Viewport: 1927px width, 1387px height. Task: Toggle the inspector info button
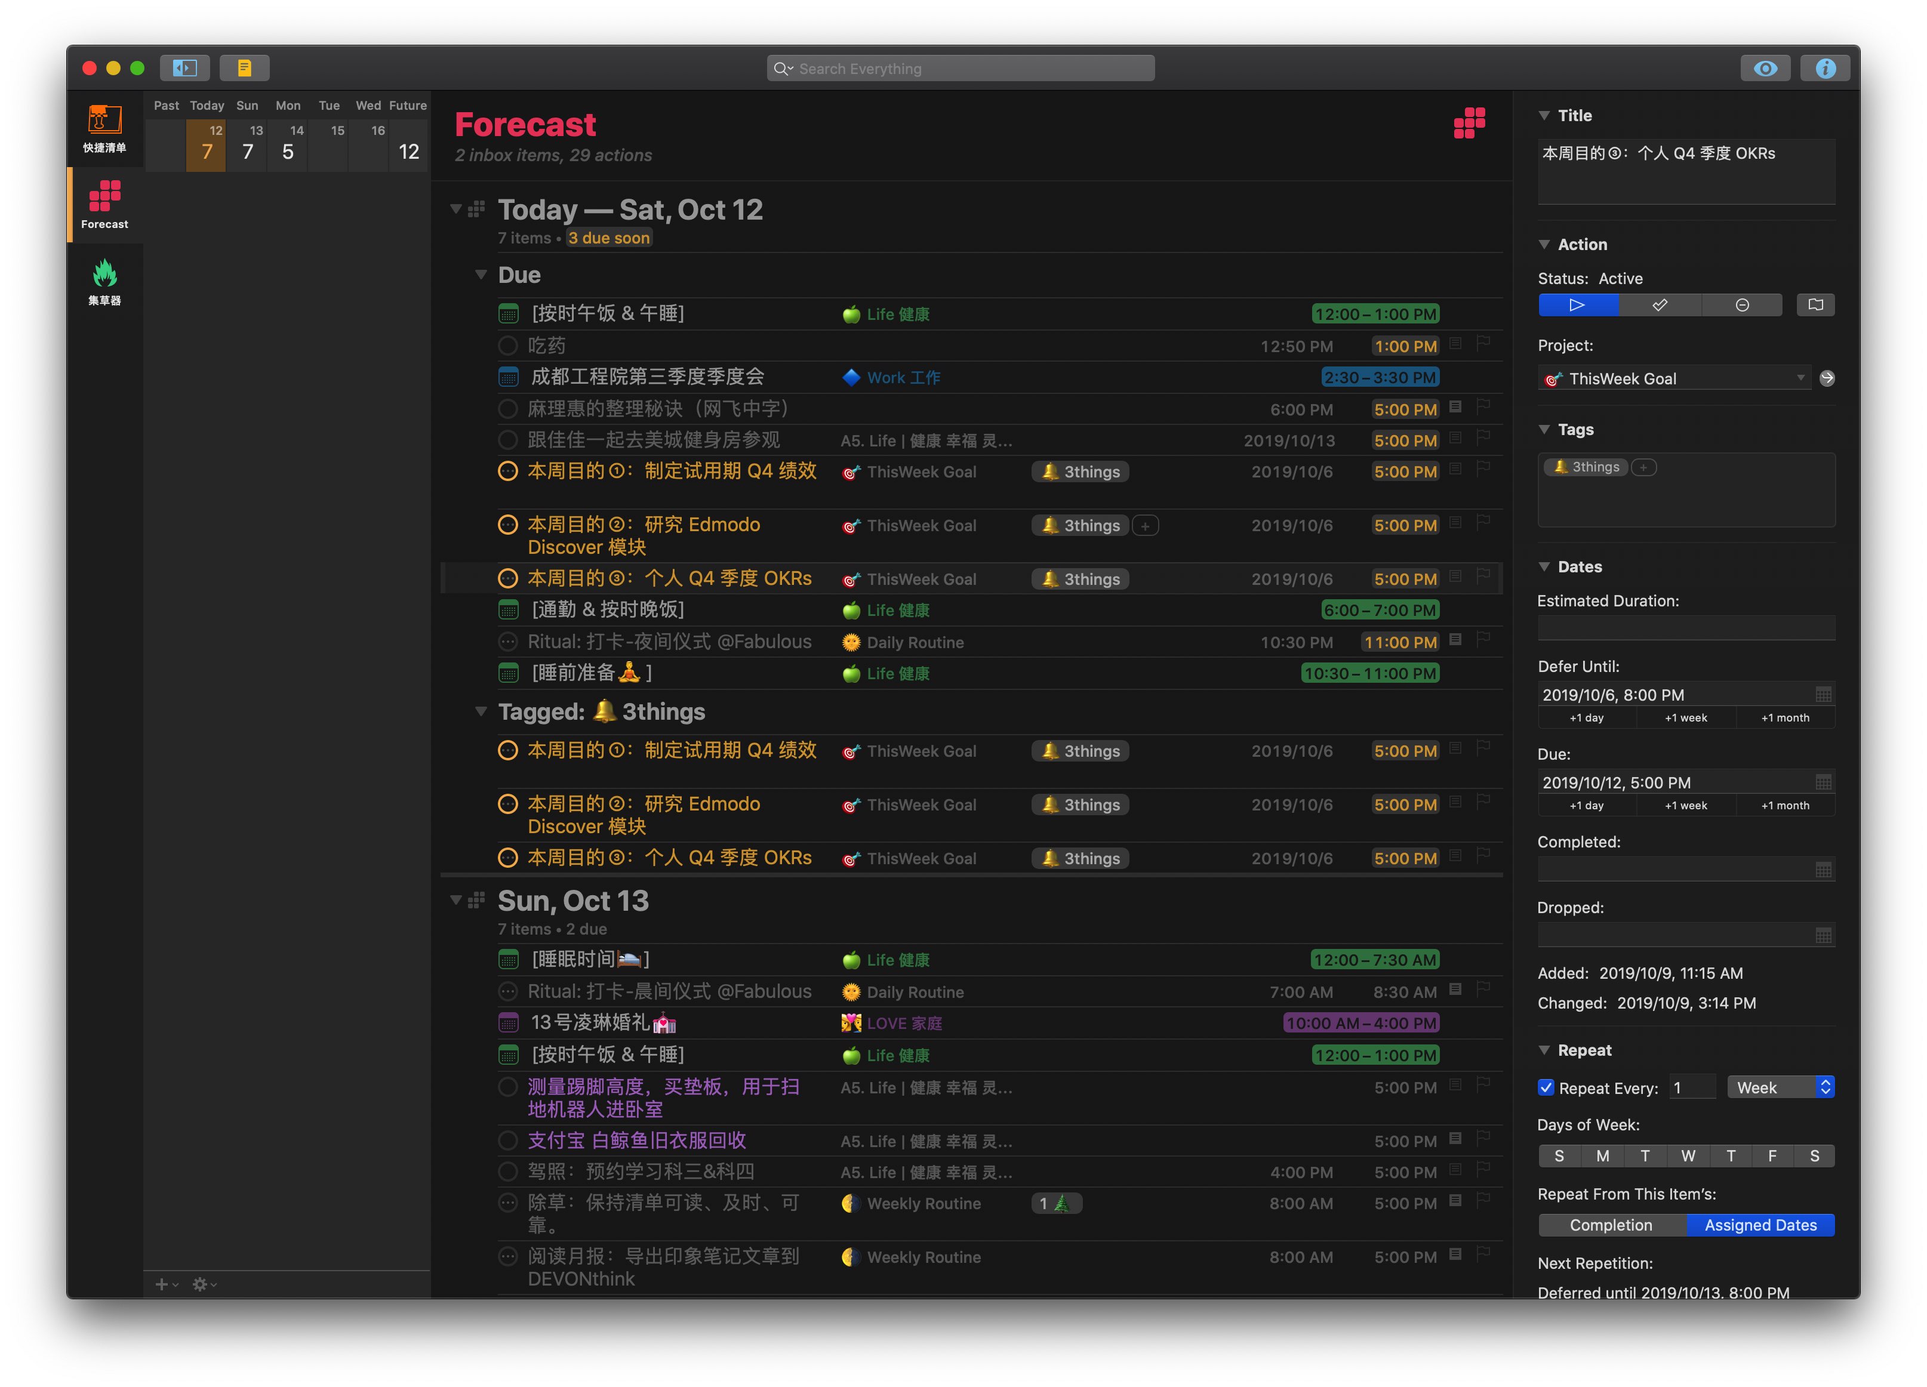pyautogui.click(x=1824, y=68)
